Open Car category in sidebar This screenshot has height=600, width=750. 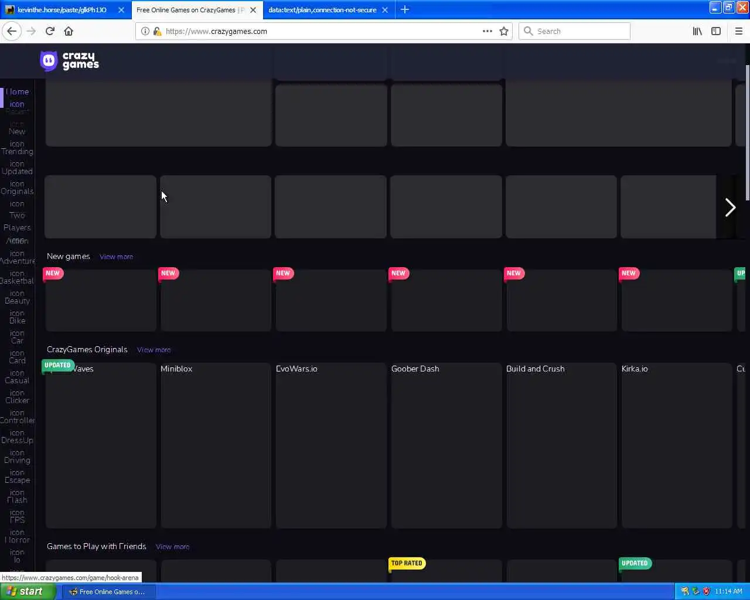(x=17, y=340)
